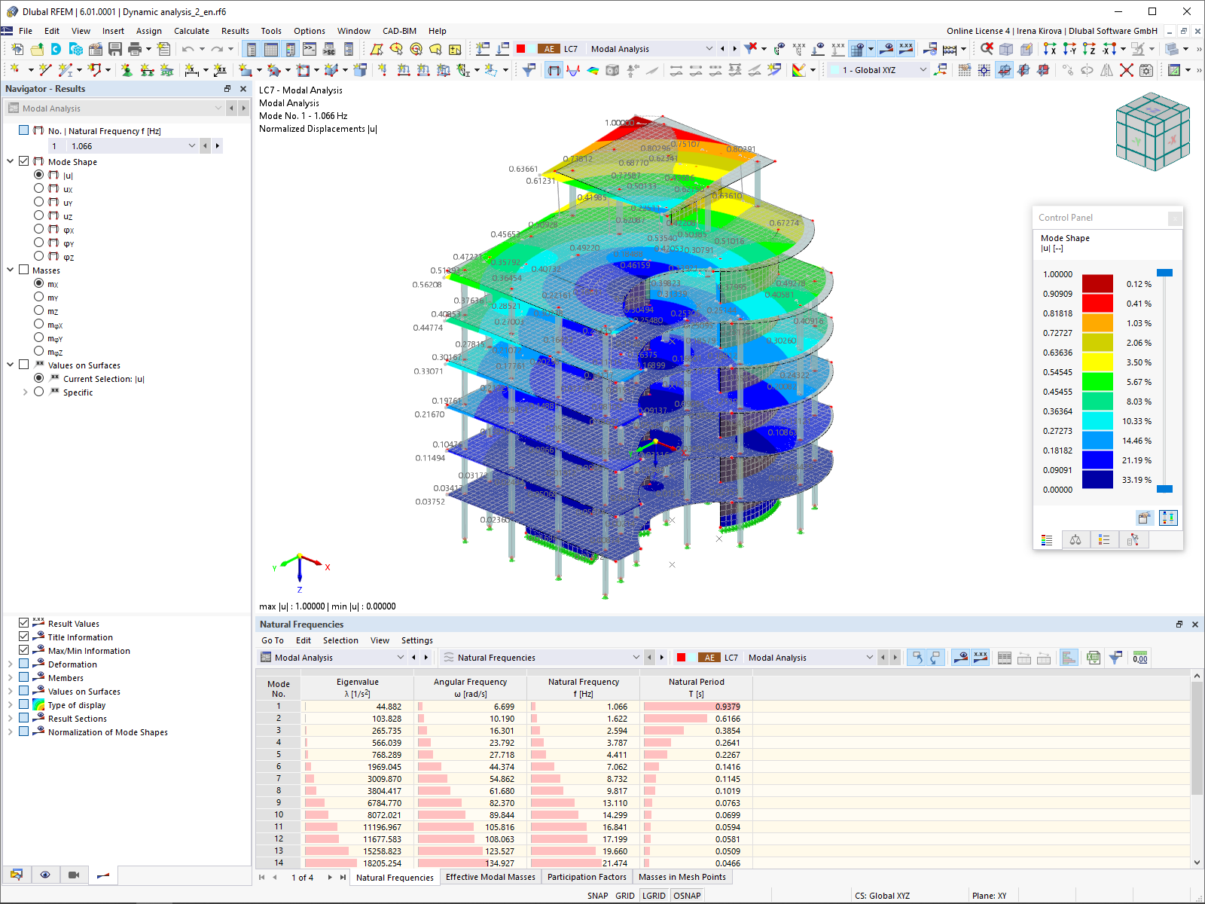Select the uX mode shape radio button
This screenshot has width=1205, height=904.
point(39,188)
